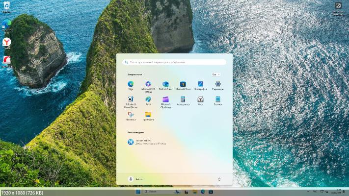Select the Yandex browser desktop icon

[7, 43]
